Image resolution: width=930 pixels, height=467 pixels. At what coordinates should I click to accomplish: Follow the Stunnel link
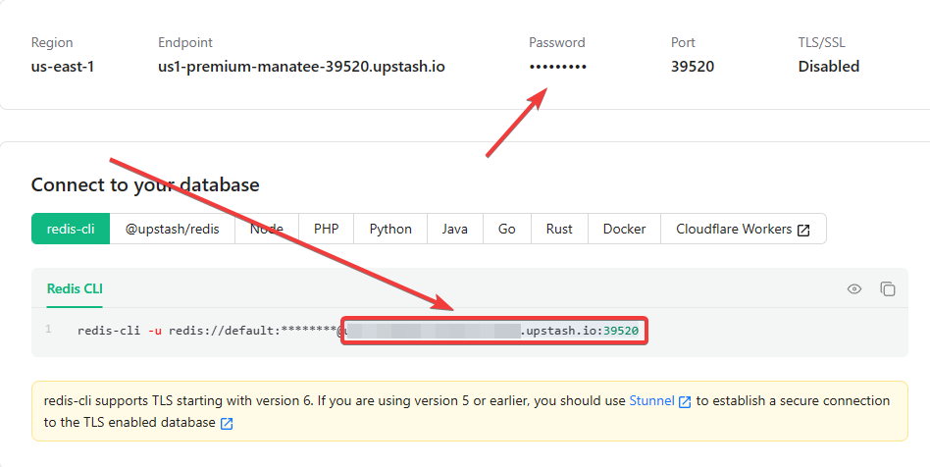click(651, 400)
